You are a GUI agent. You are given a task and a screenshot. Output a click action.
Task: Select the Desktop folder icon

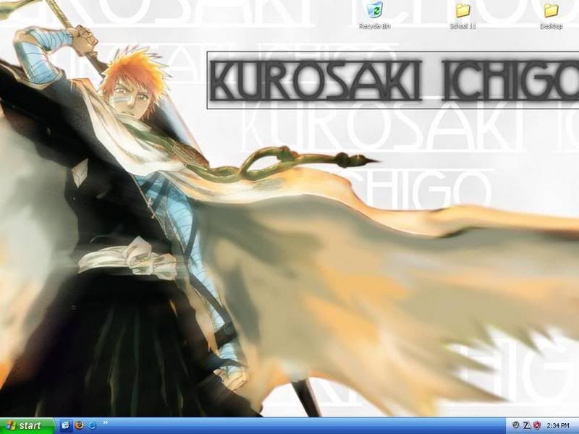point(551,11)
